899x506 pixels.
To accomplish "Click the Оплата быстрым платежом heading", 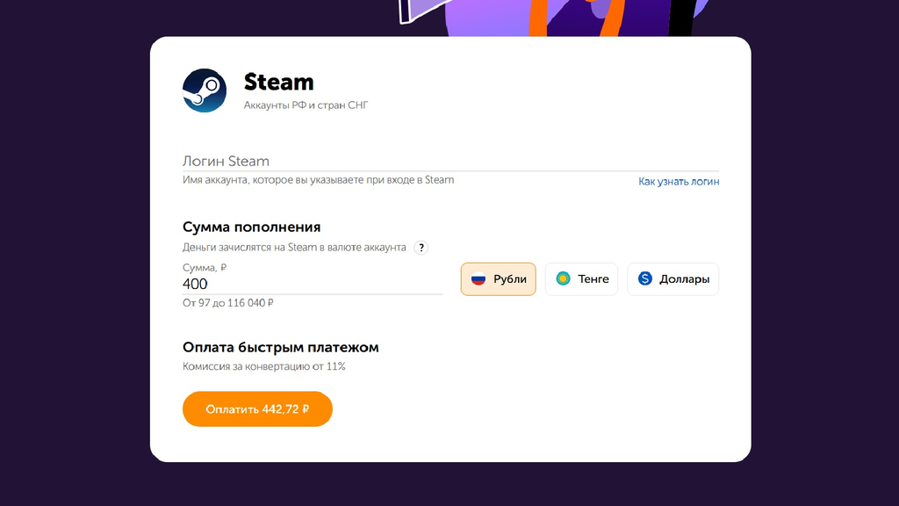I will [280, 348].
